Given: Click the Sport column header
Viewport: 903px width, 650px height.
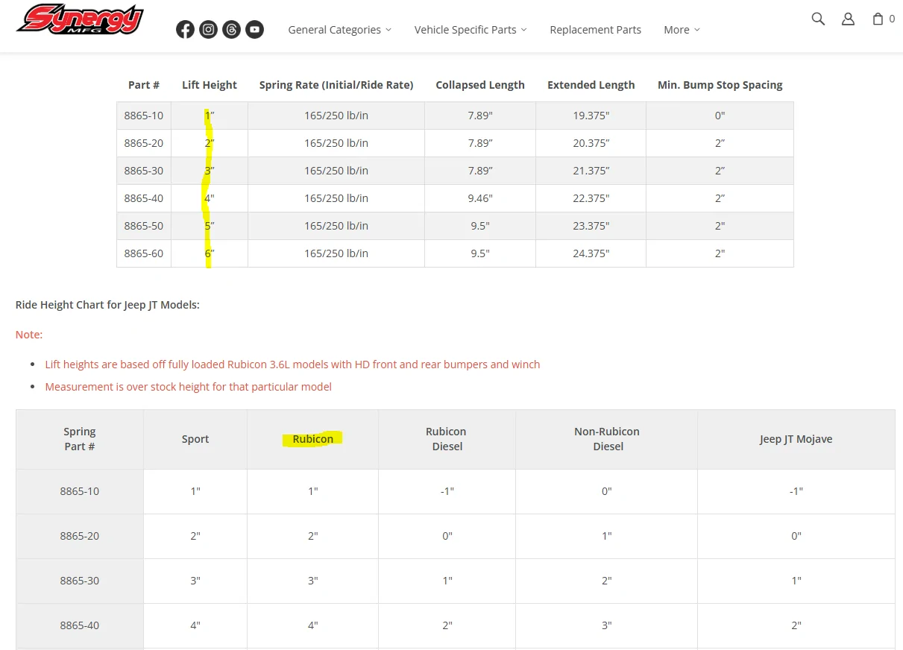Looking at the screenshot, I should pyautogui.click(x=195, y=439).
